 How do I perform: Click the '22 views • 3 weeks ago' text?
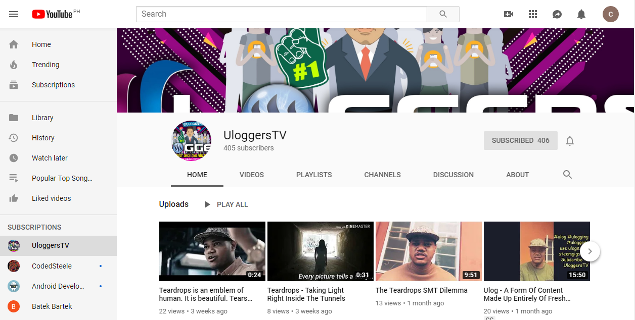point(193,311)
